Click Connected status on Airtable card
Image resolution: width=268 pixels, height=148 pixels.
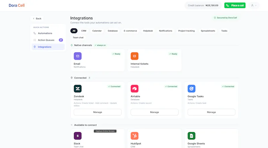click(x=171, y=86)
